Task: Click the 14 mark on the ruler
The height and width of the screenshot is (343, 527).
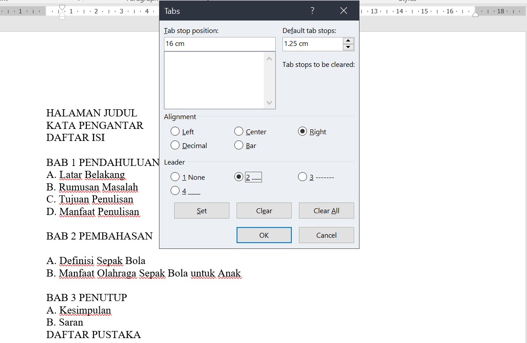Action: (399, 11)
